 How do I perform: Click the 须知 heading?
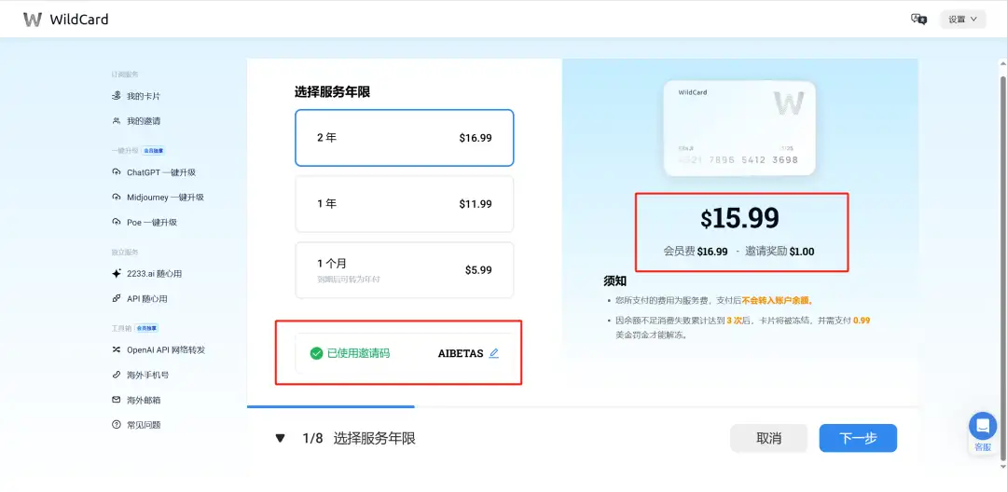point(614,281)
